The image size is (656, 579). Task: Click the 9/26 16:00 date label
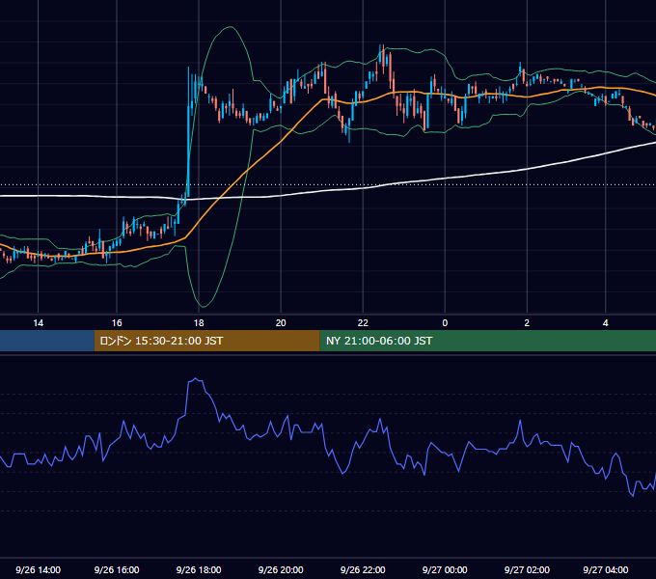pos(117,569)
